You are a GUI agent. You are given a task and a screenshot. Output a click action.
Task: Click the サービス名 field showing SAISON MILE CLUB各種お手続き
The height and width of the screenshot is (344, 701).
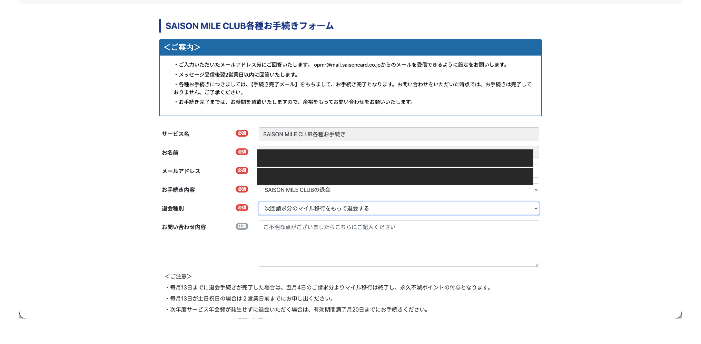coord(399,134)
